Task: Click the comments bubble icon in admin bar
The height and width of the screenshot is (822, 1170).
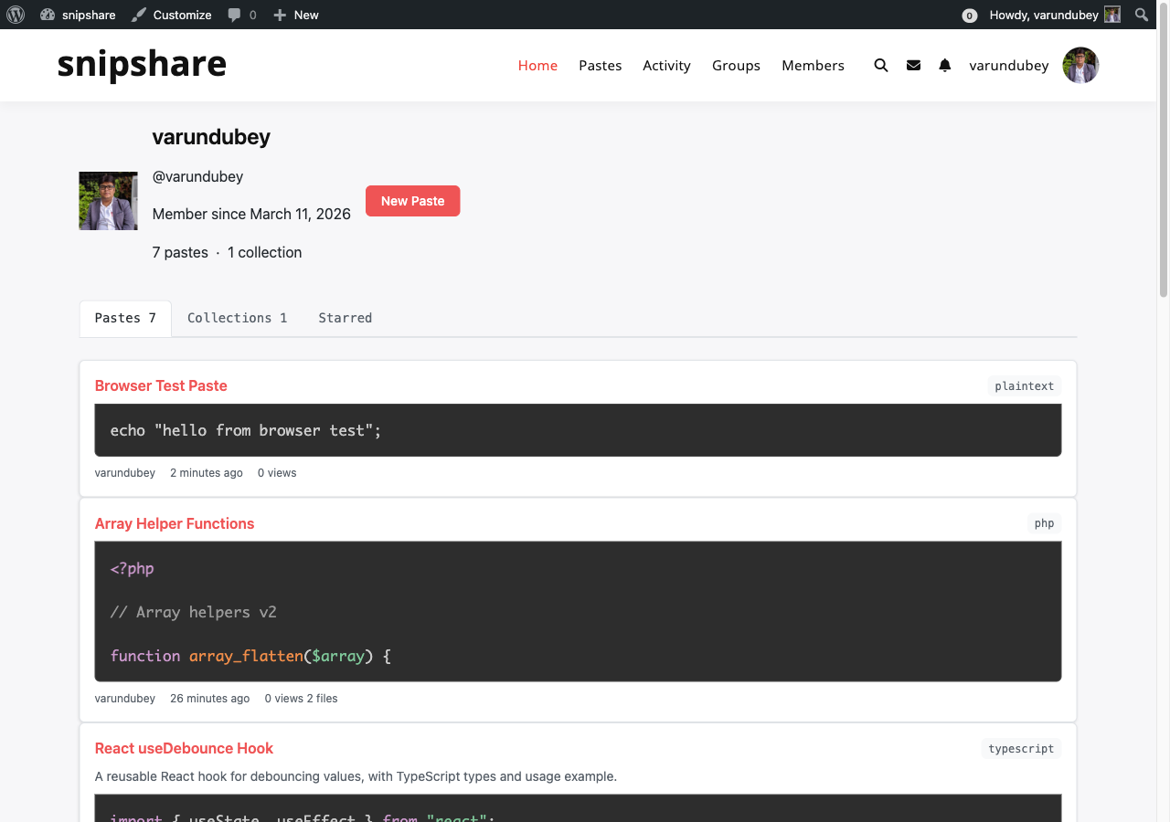Action: 241,15
